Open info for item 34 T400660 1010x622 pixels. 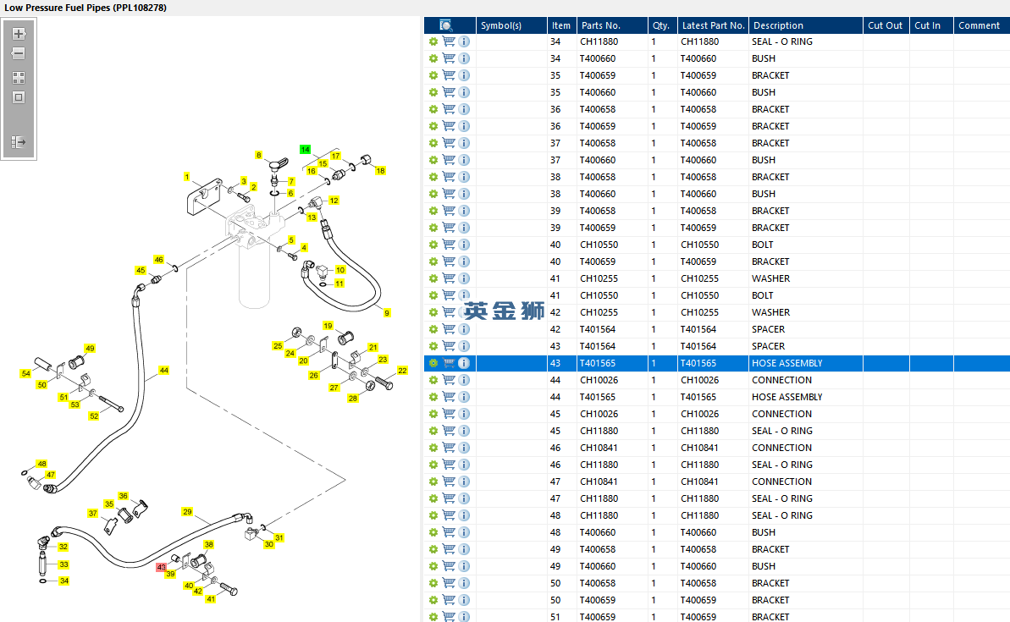[464, 58]
